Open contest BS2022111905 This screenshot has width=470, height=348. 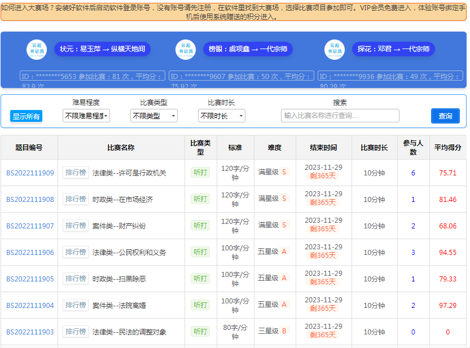[x=30, y=279]
